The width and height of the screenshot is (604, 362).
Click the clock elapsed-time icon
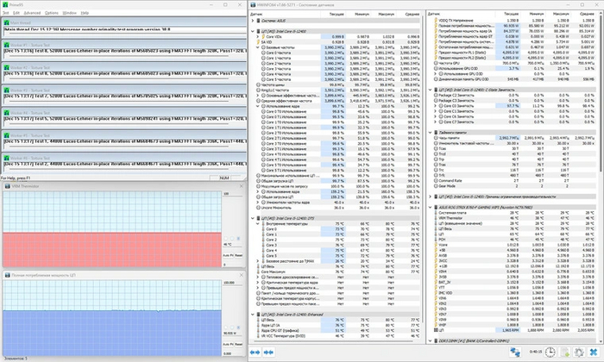[x=549, y=353]
